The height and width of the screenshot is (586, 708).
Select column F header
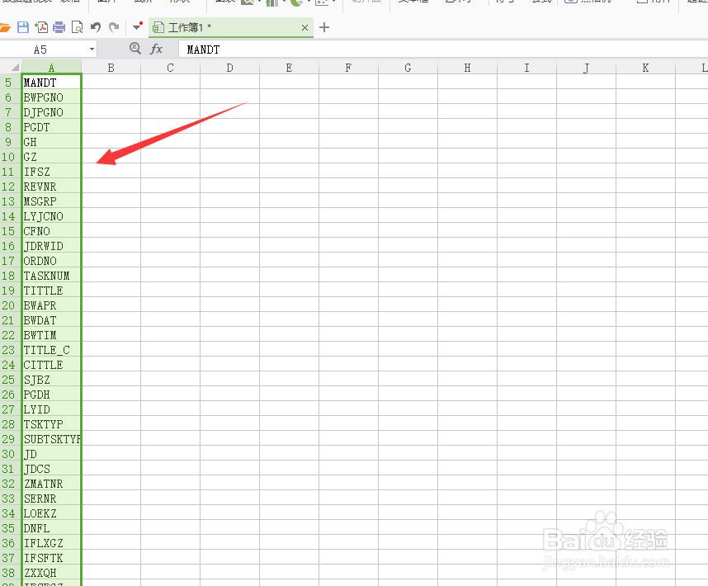pyautogui.click(x=348, y=68)
